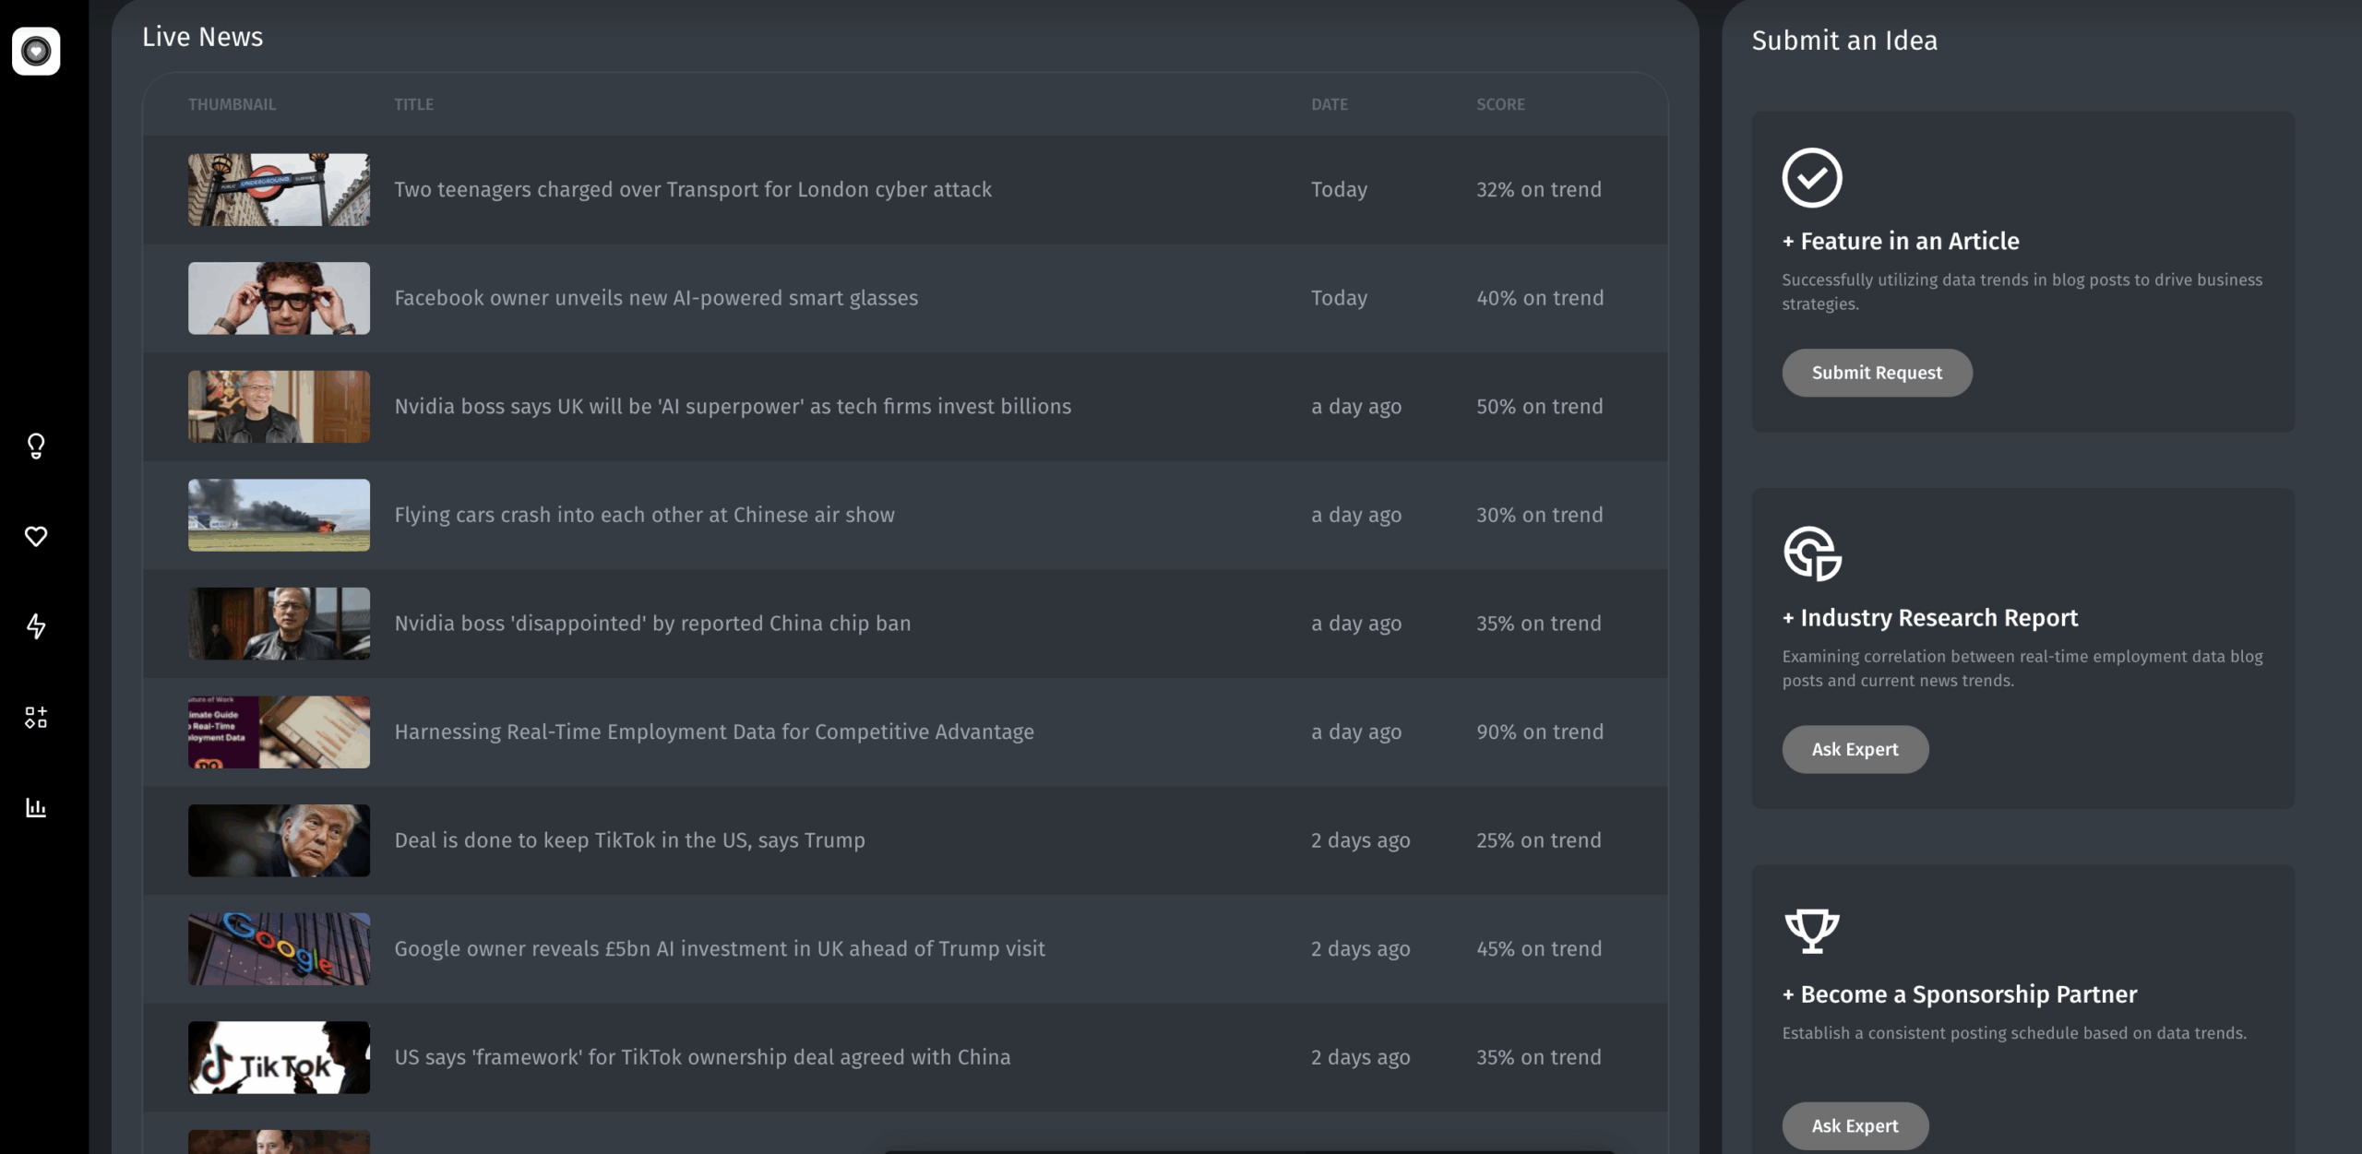The height and width of the screenshot is (1154, 2362).
Task: Open the TikTok logo thumbnail
Action: [279, 1057]
